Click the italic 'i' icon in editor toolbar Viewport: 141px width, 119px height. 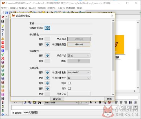[x=96, y=102]
